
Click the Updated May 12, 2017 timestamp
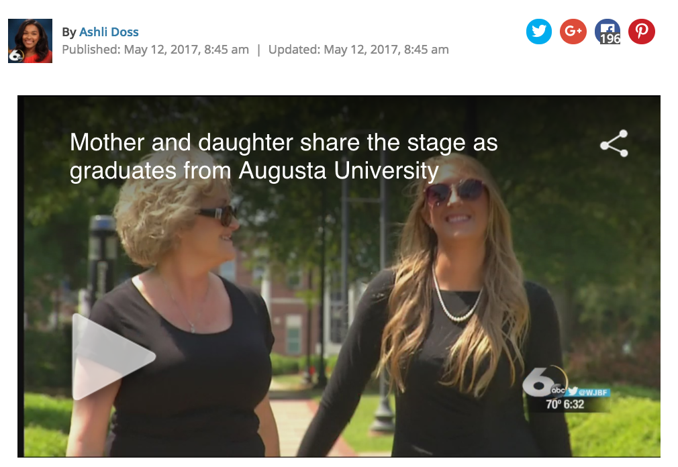pos(358,50)
